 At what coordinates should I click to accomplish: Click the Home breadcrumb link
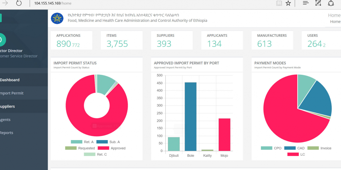click(x=335, y=22)
